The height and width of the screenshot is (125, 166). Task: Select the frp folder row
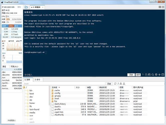click(99, 101)
